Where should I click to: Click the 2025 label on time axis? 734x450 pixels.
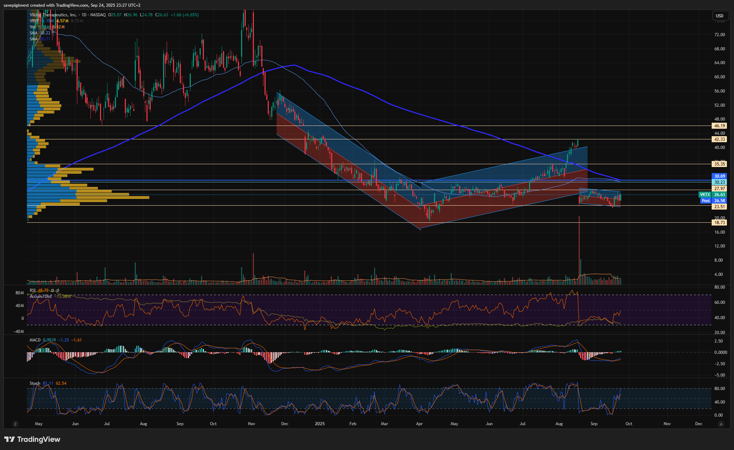click(x=319, y=424)
